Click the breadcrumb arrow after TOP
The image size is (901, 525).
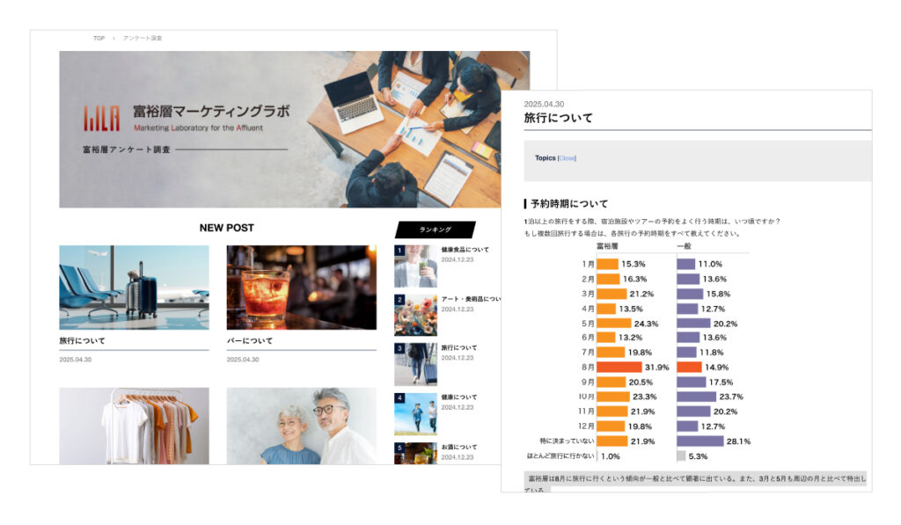(114, 38)
